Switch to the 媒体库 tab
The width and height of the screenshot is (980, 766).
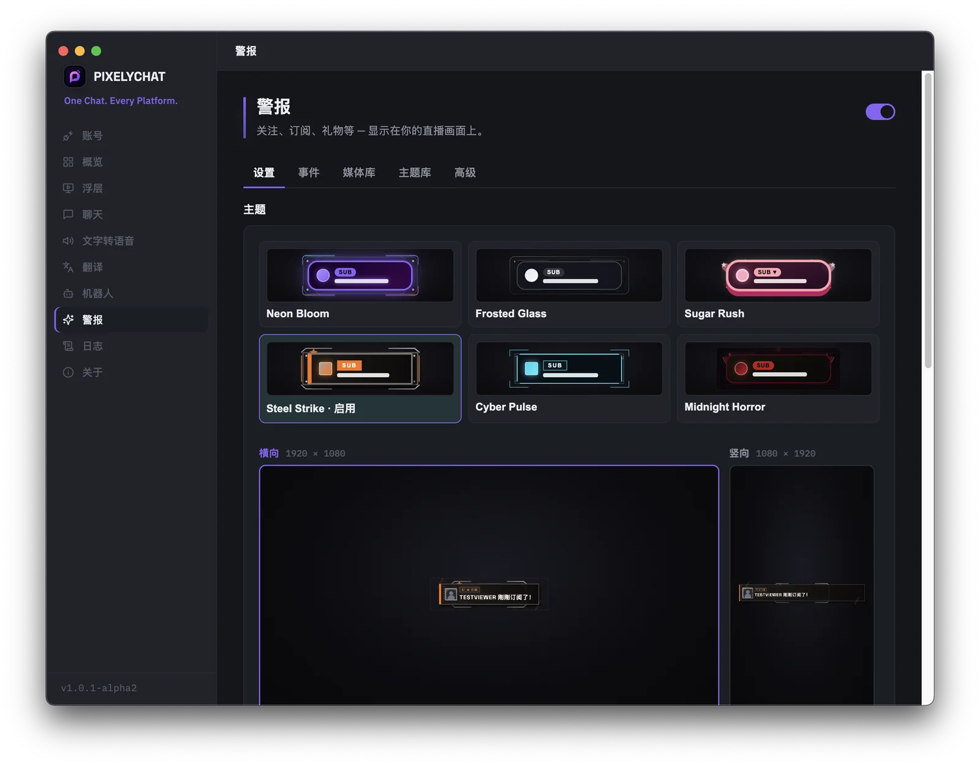coord(359,173)
